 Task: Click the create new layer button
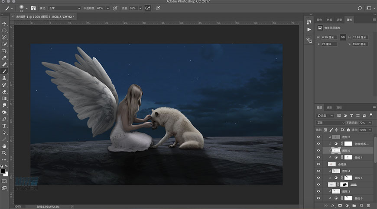pos(361,206)
